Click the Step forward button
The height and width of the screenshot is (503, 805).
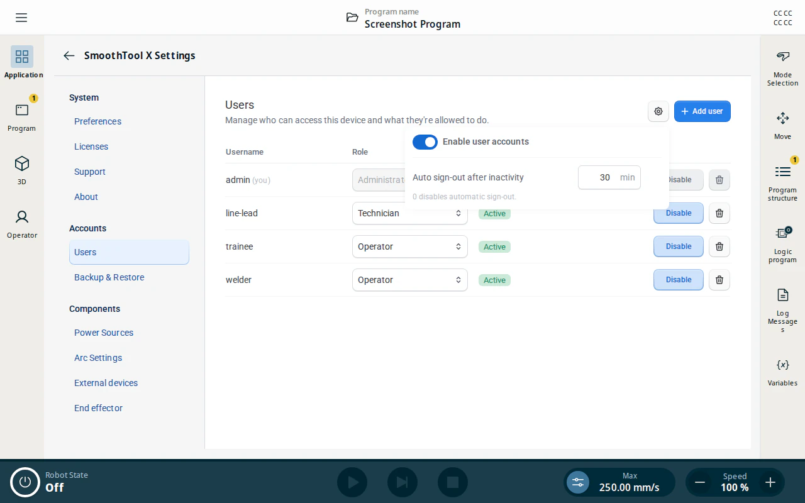click(402, 482)
